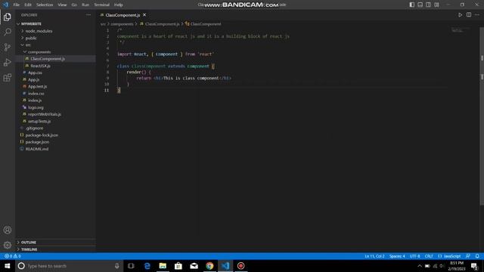Open the View menu

[x=62, y=5]
